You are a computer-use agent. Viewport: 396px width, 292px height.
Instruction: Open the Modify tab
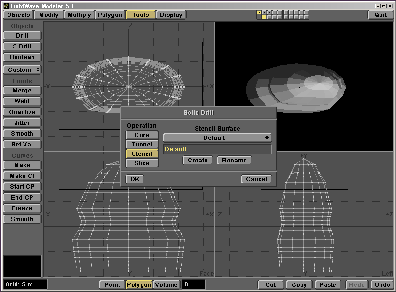[x=48, y=15]
